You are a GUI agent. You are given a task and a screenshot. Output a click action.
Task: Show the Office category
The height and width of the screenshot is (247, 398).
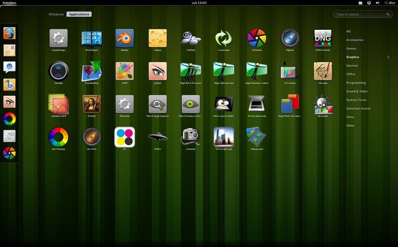351,74
